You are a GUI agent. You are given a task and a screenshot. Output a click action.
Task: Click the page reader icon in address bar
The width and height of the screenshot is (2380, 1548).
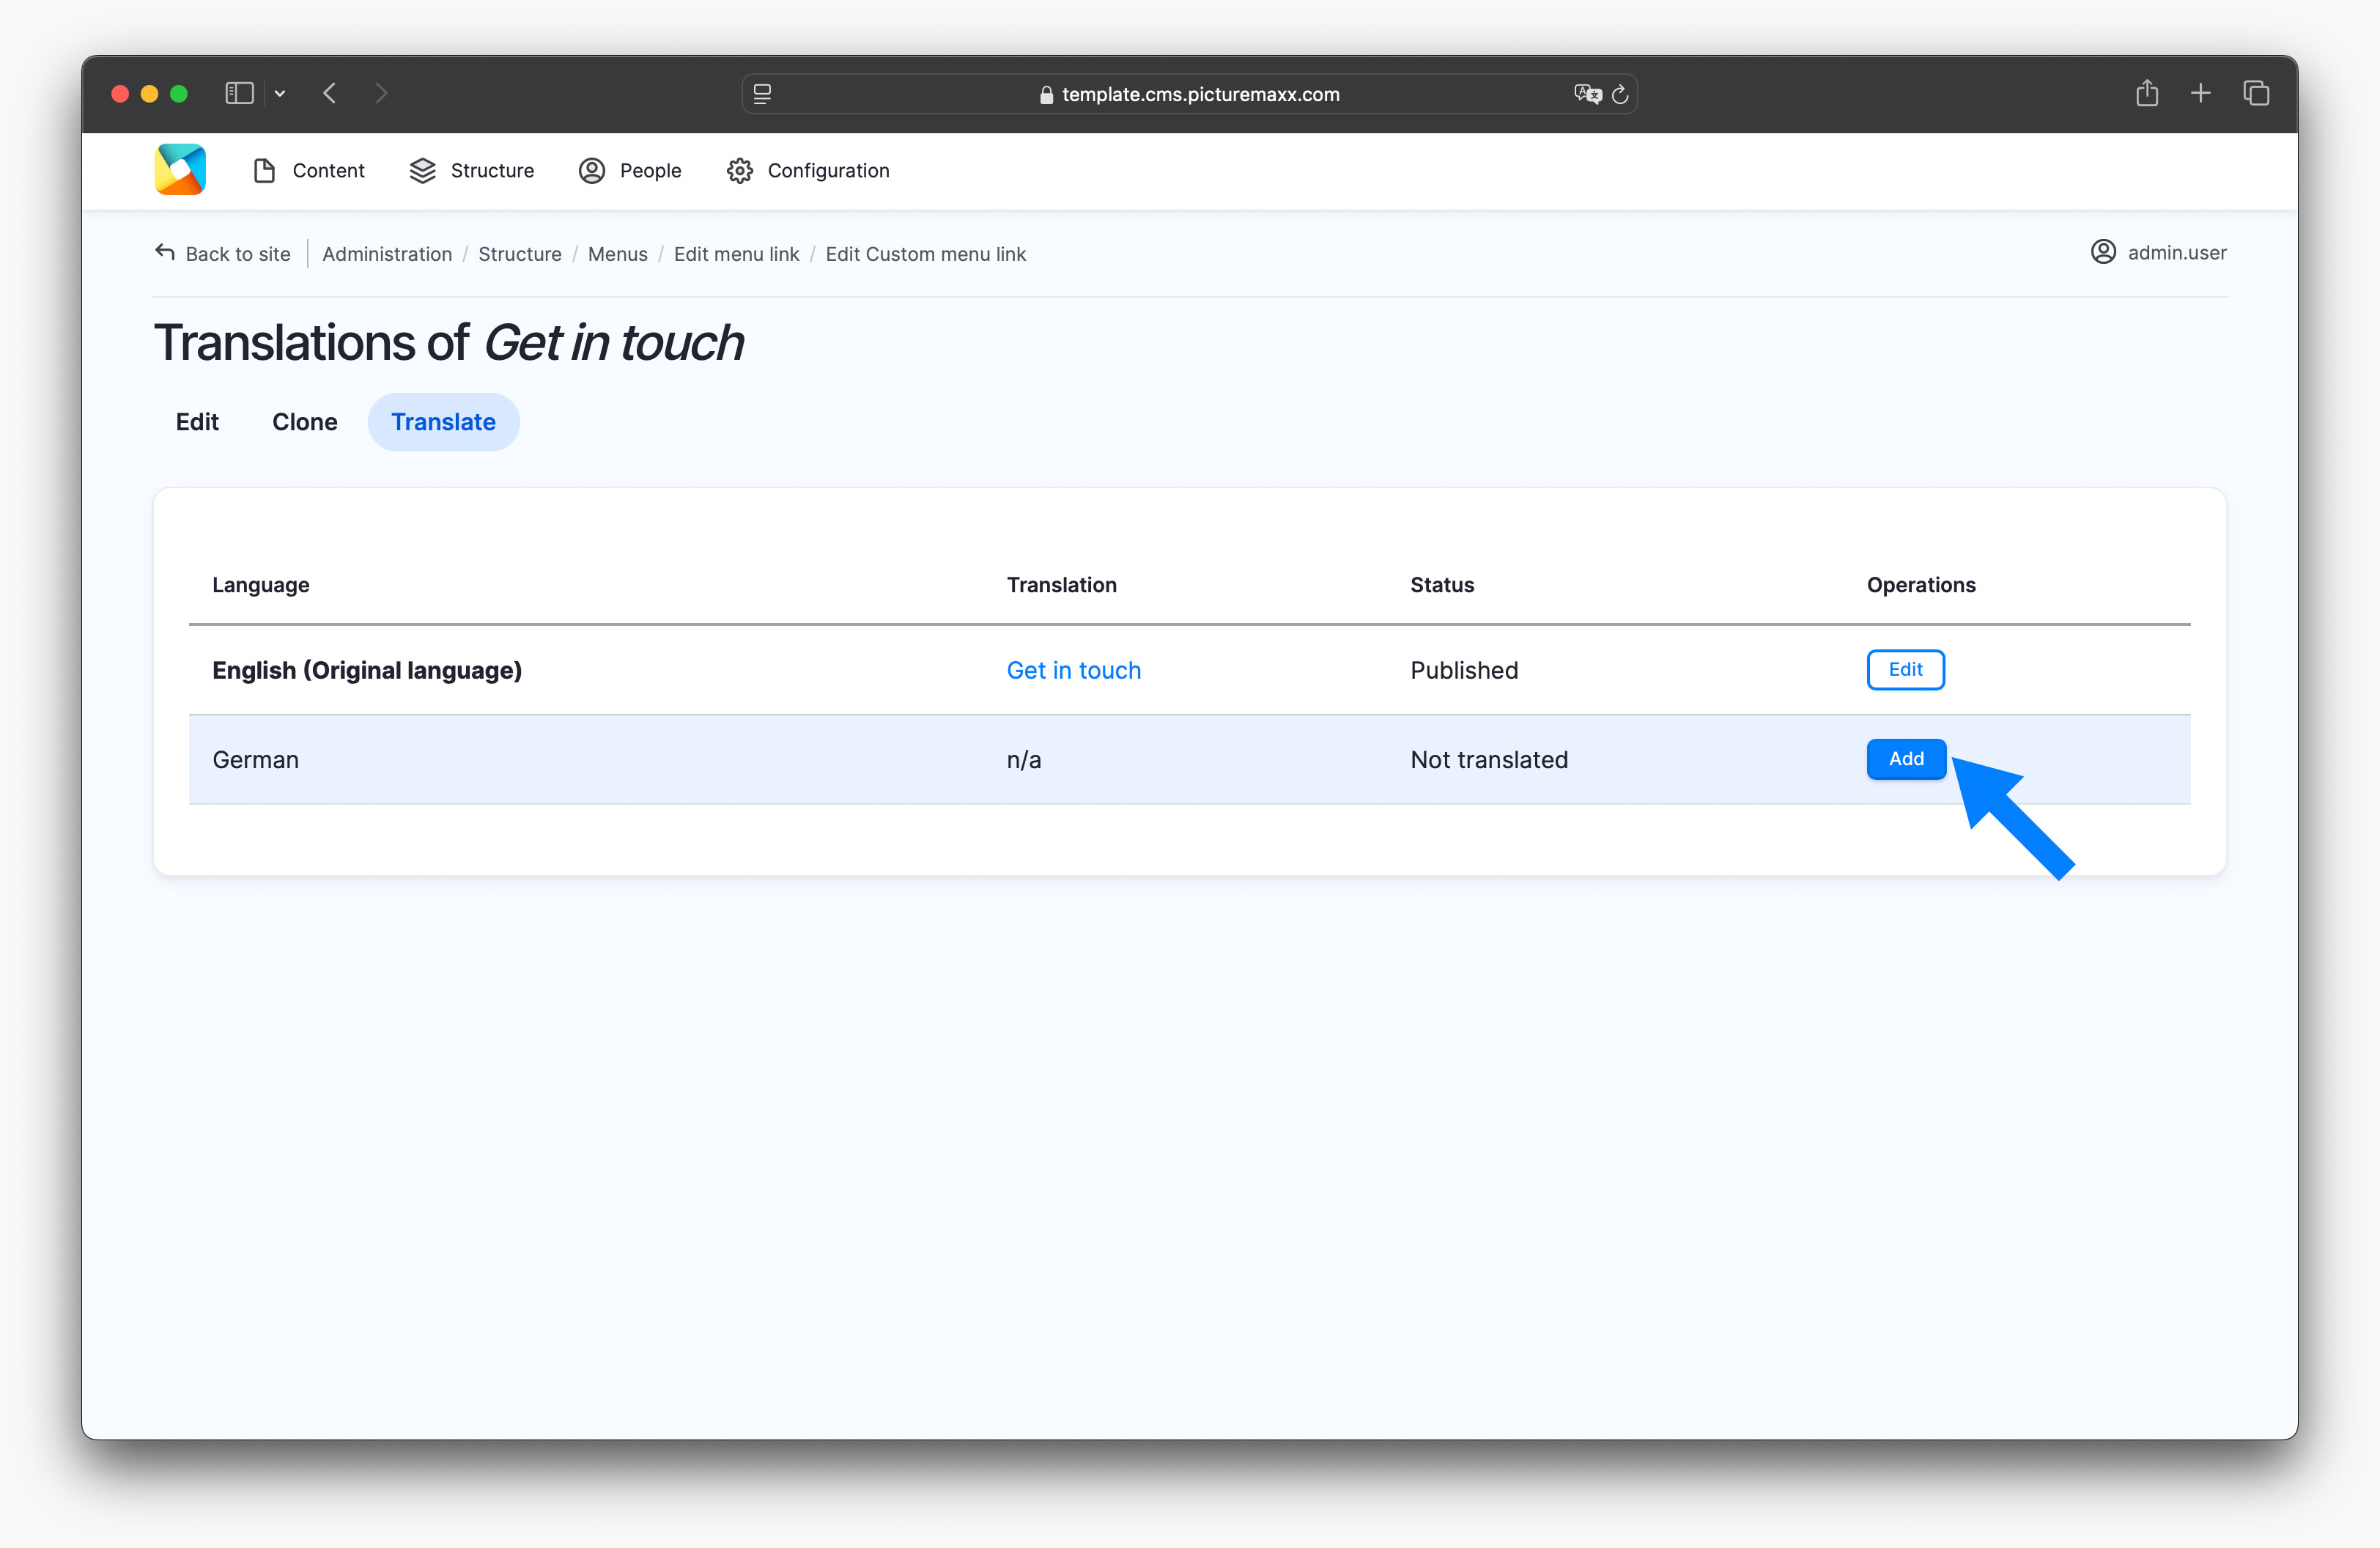click(762, 94)
